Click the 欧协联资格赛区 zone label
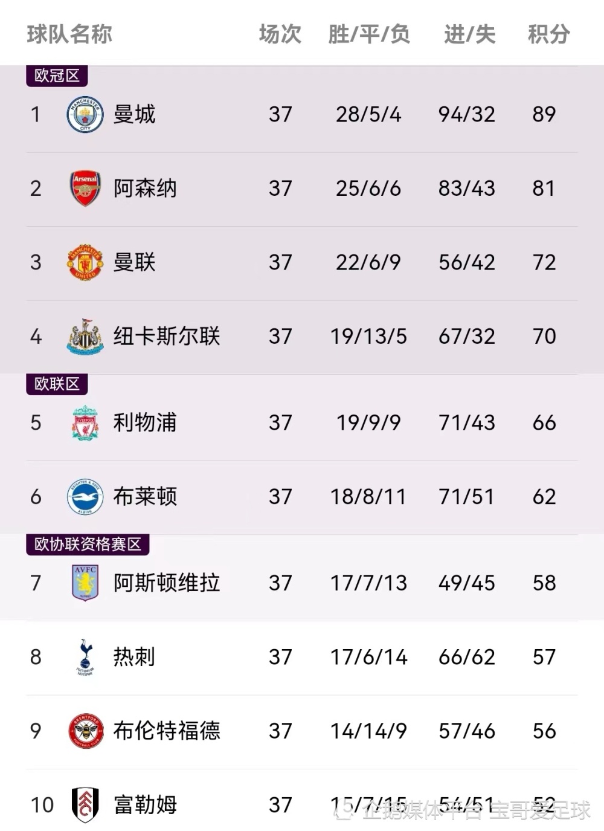Viewport: 604px width, 831px height. click(88, 545)
